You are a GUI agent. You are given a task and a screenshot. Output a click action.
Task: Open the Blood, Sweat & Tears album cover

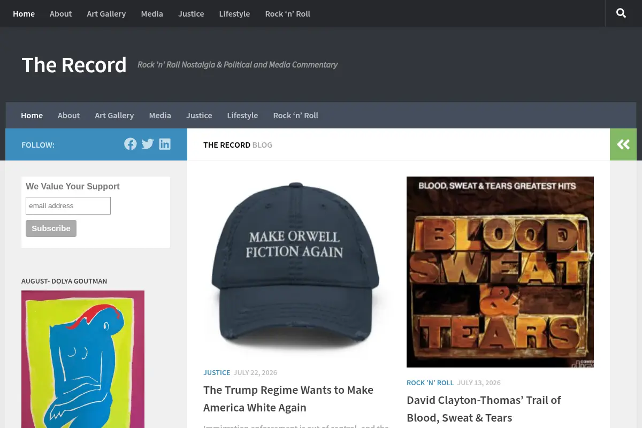coord(500,272)
